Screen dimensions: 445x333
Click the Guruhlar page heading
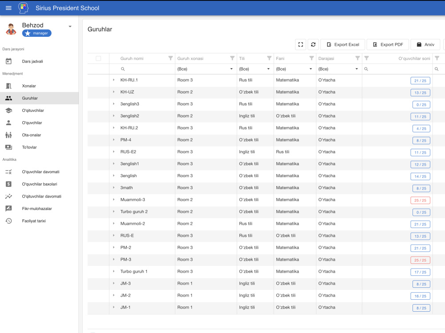(x=100, y=29)
